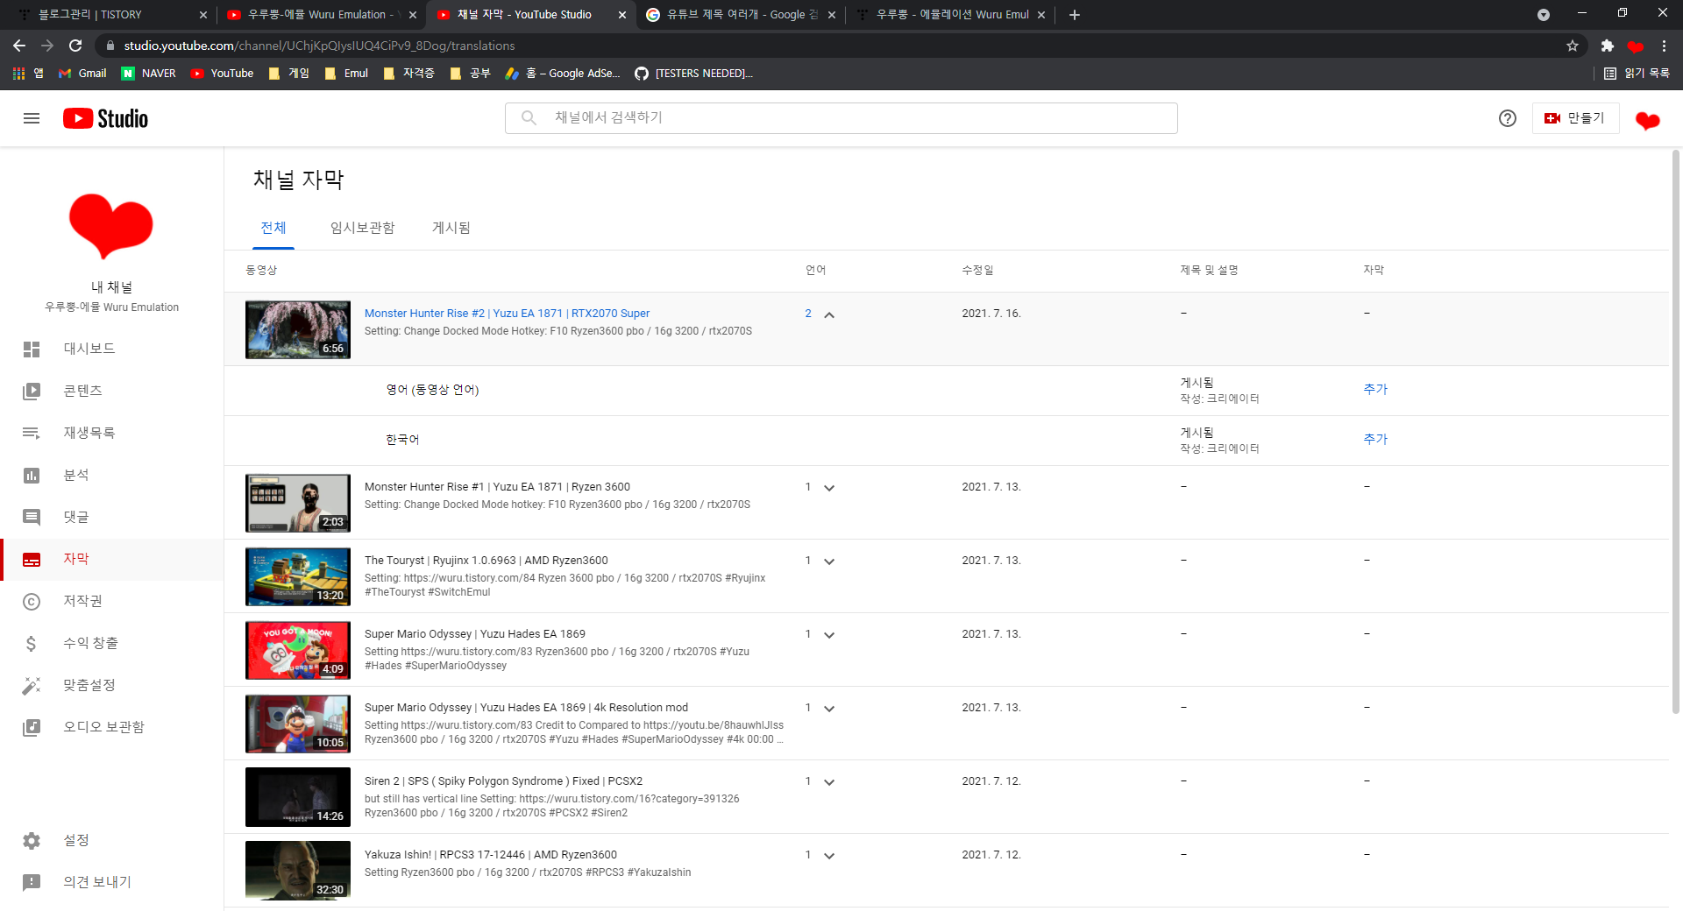Image resolution: width=1683 pixels, height=911 pixels.
Task: Select Subtitles in the sidebar
Action: (111, 559)
